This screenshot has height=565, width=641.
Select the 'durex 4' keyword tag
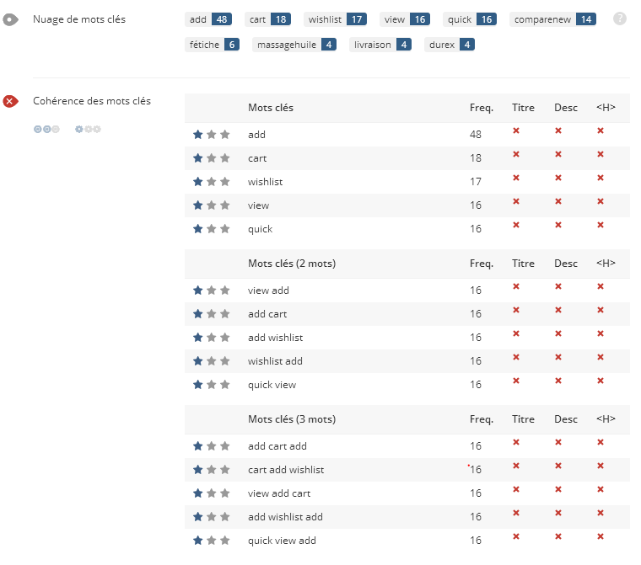[x=450, y=45]
